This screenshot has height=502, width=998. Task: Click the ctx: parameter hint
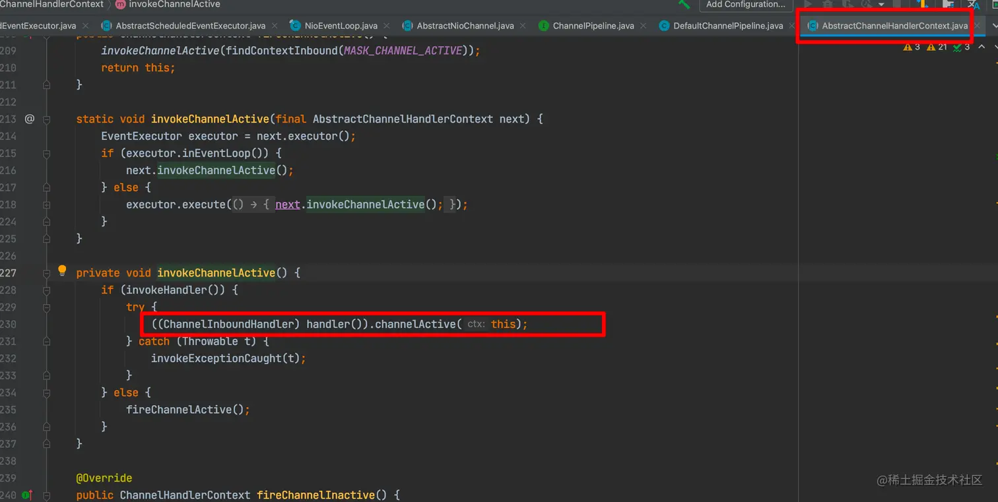coord(475,325)
